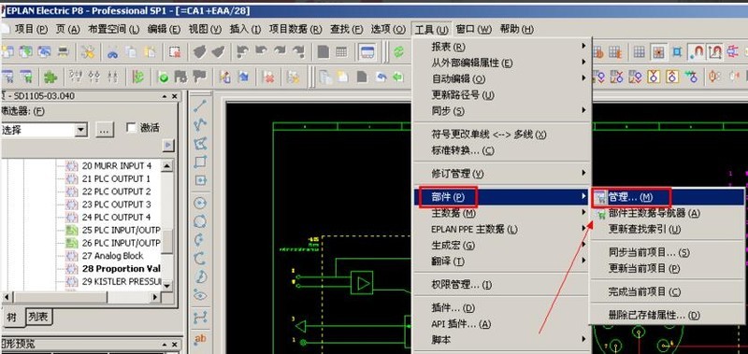748x354 pixels.
Task: Open the 从外部编辑属性 (E) submenu
Action: pyautogui.click(x=502, y=63)
